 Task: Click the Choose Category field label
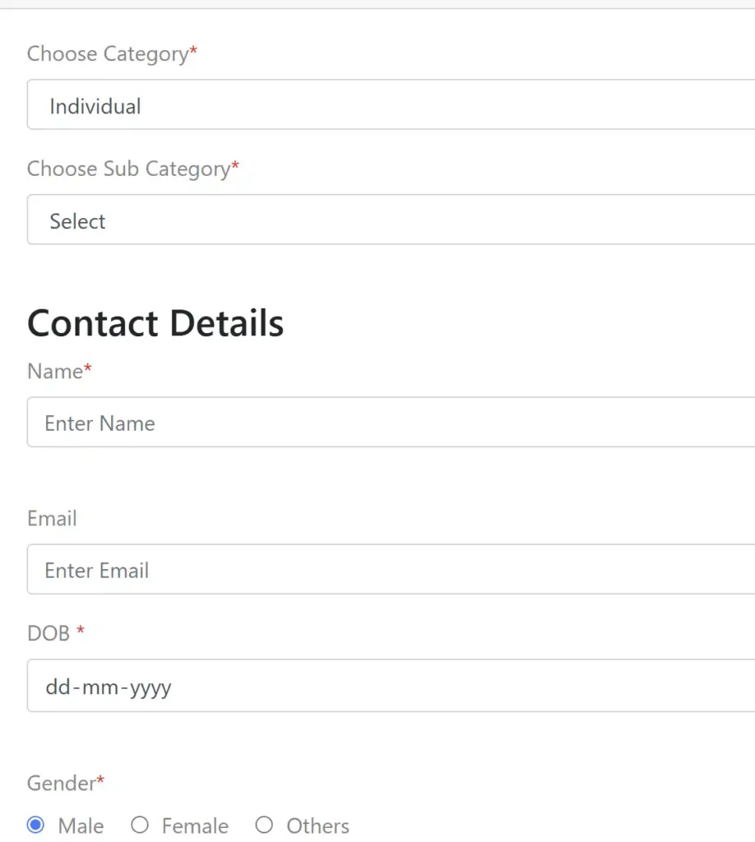(x=112, y=53)
